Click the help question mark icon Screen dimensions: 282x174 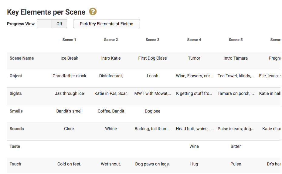tap(93, 12)
